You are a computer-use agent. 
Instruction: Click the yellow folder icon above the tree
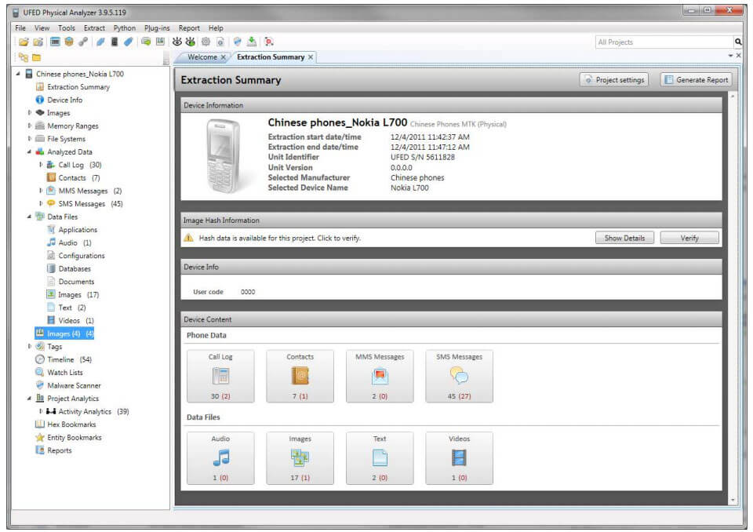(x=37, y=57)
